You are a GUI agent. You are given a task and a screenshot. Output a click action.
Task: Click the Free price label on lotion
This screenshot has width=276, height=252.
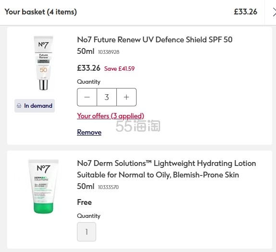click(84, 202)
